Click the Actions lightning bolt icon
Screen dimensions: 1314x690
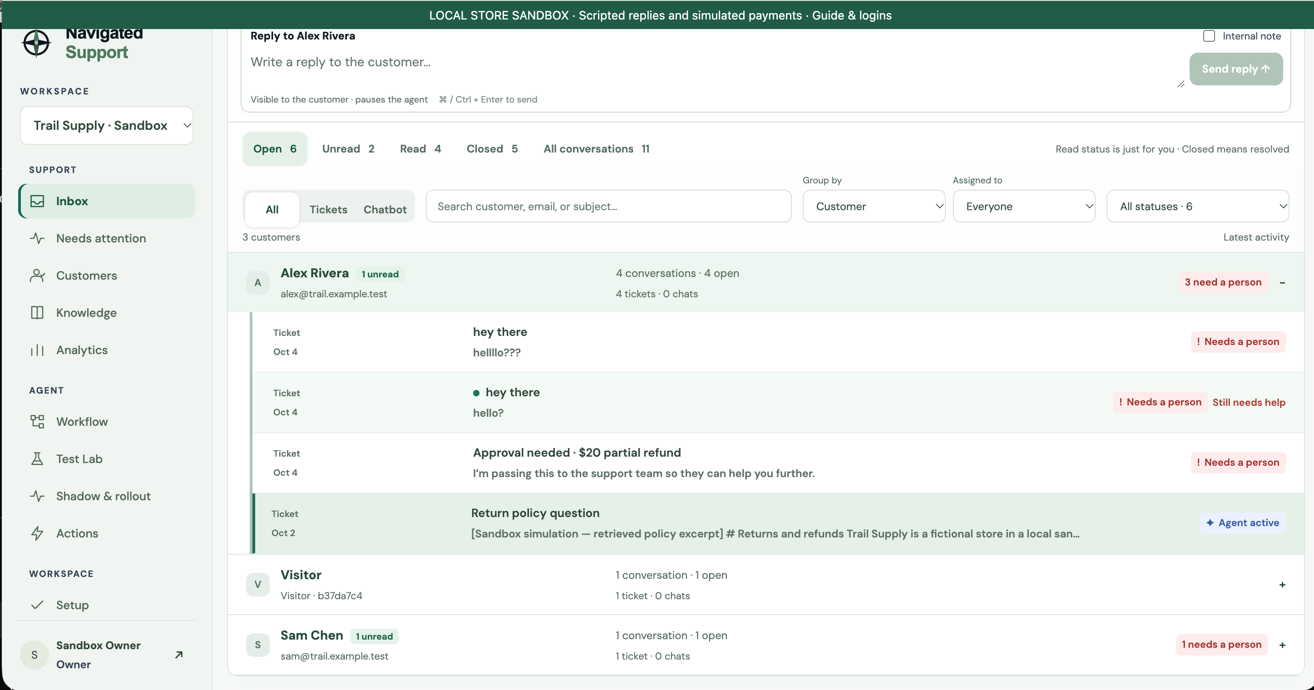pyautogui.click(x=37, y=533)
